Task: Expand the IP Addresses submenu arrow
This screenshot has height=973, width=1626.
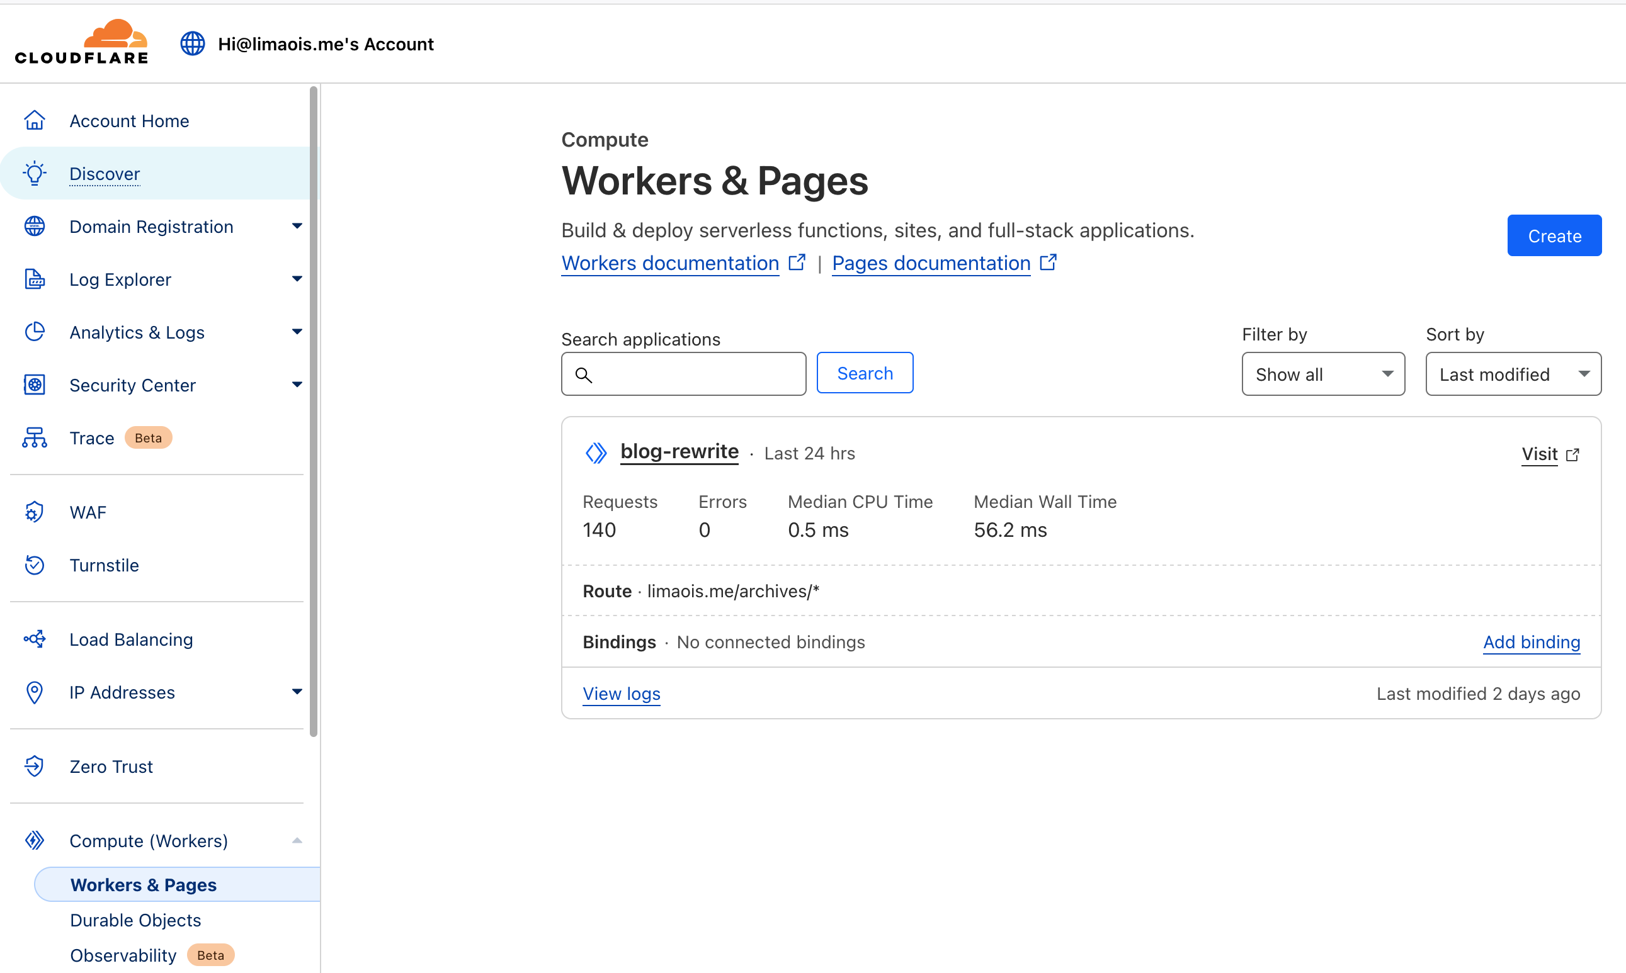Action: (297, 692)
